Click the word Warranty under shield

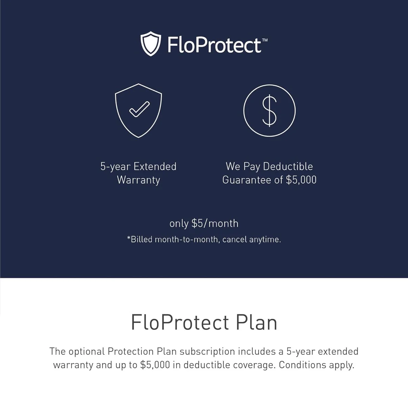(x=138, y=180)
